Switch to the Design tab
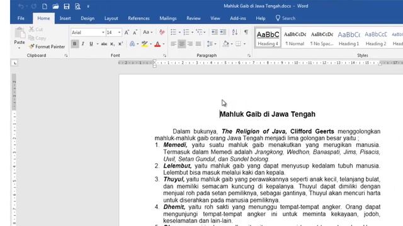Viewport: 403px width, 226px height. point(88,18)
